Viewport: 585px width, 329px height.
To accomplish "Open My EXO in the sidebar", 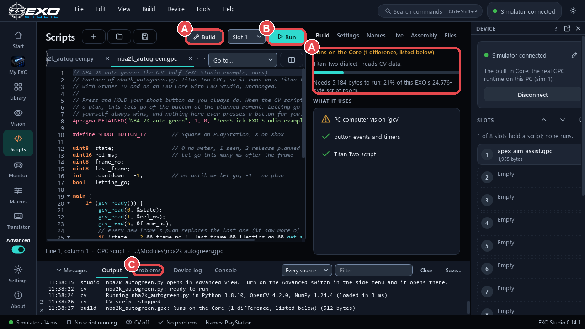I will point(18,66).
